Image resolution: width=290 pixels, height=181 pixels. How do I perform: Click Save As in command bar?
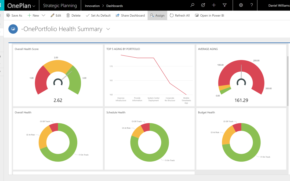point(15,16)
